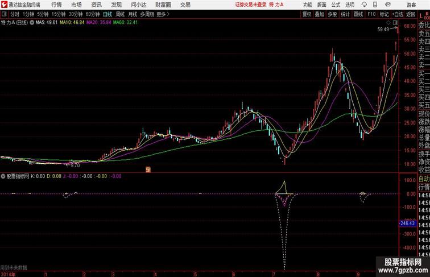This screenshot has width=430, height=277.
Task: Click the blue -246.43 axis value marker
Action: (407, 223)
